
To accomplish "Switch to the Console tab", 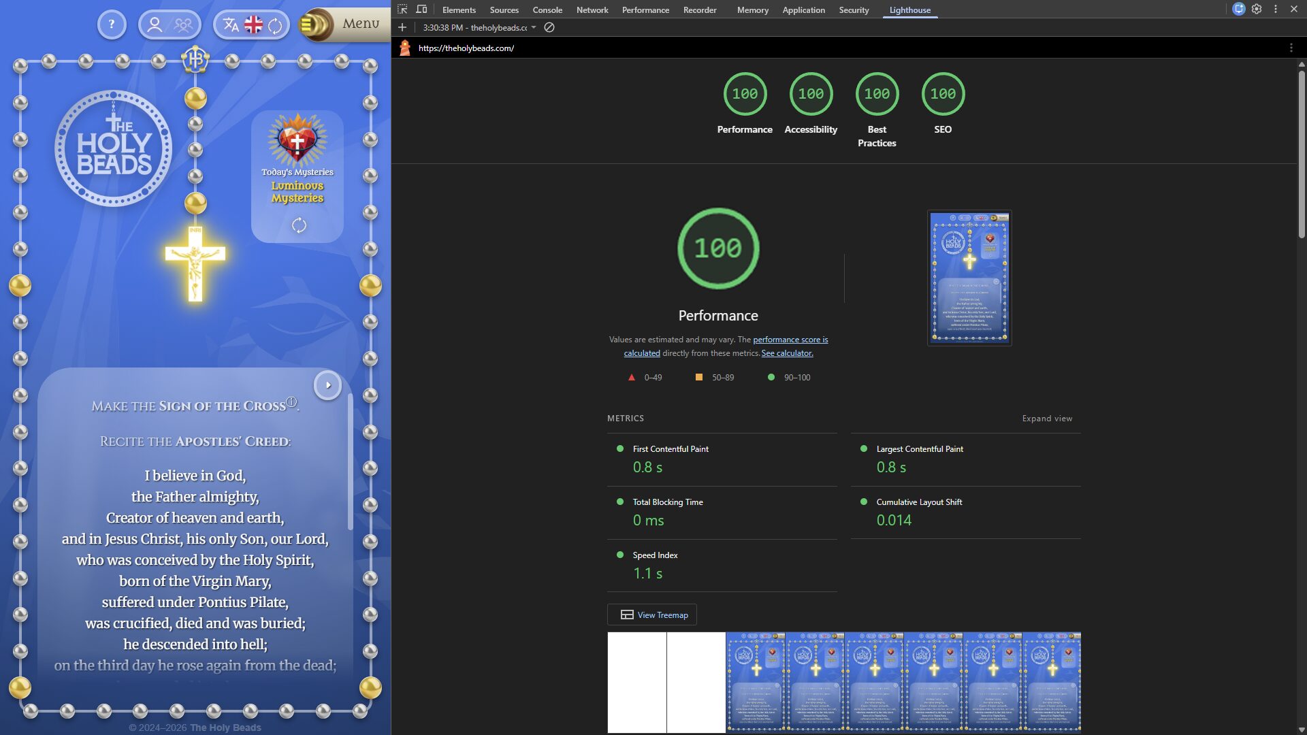I will click(547, 10).
